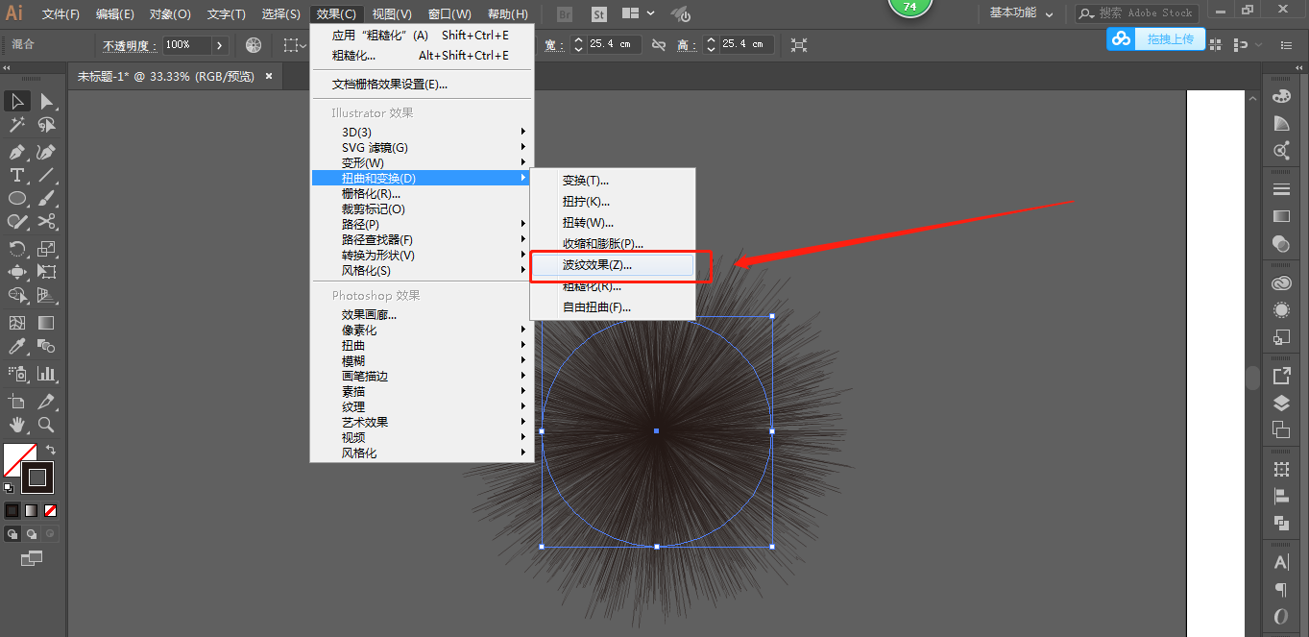The image size is (1309, 637).
Task: Reset to default fill and stroke
Action: pyautogui.click(x=9, y=488)
